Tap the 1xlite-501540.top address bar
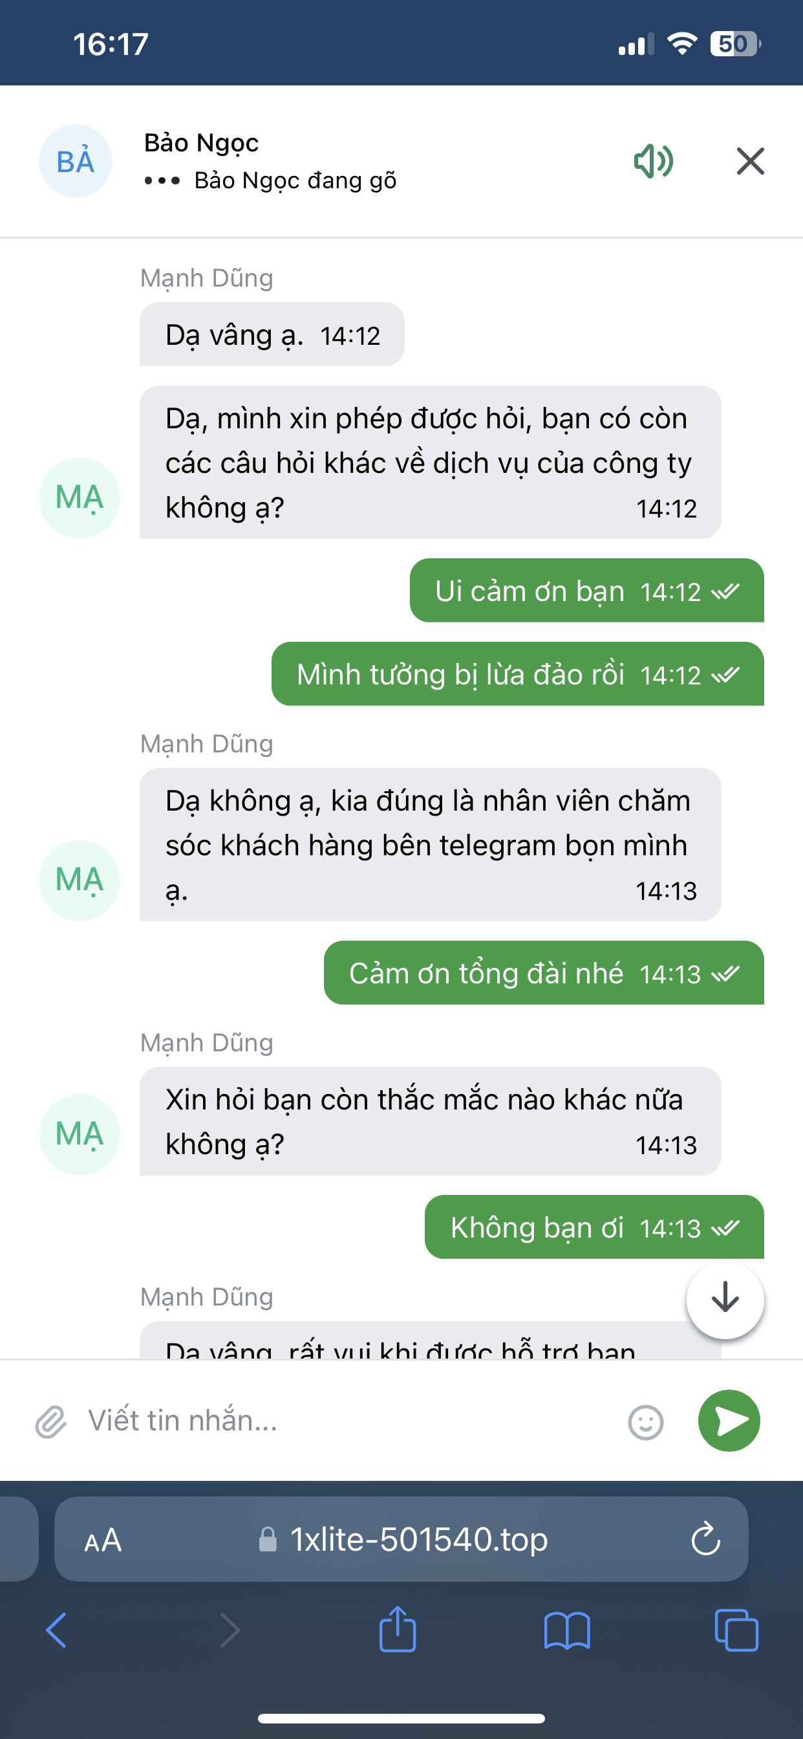The width and height of the screenshot is (803, 1739). click(418, 1540)
